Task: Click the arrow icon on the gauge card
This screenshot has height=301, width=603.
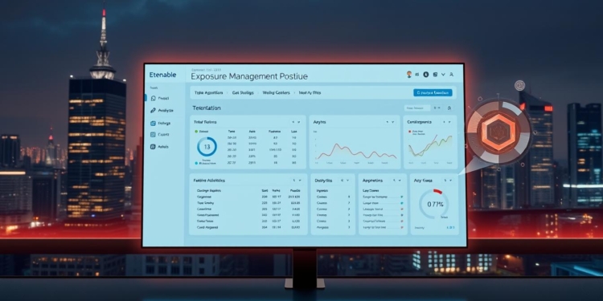Action: 445,180
